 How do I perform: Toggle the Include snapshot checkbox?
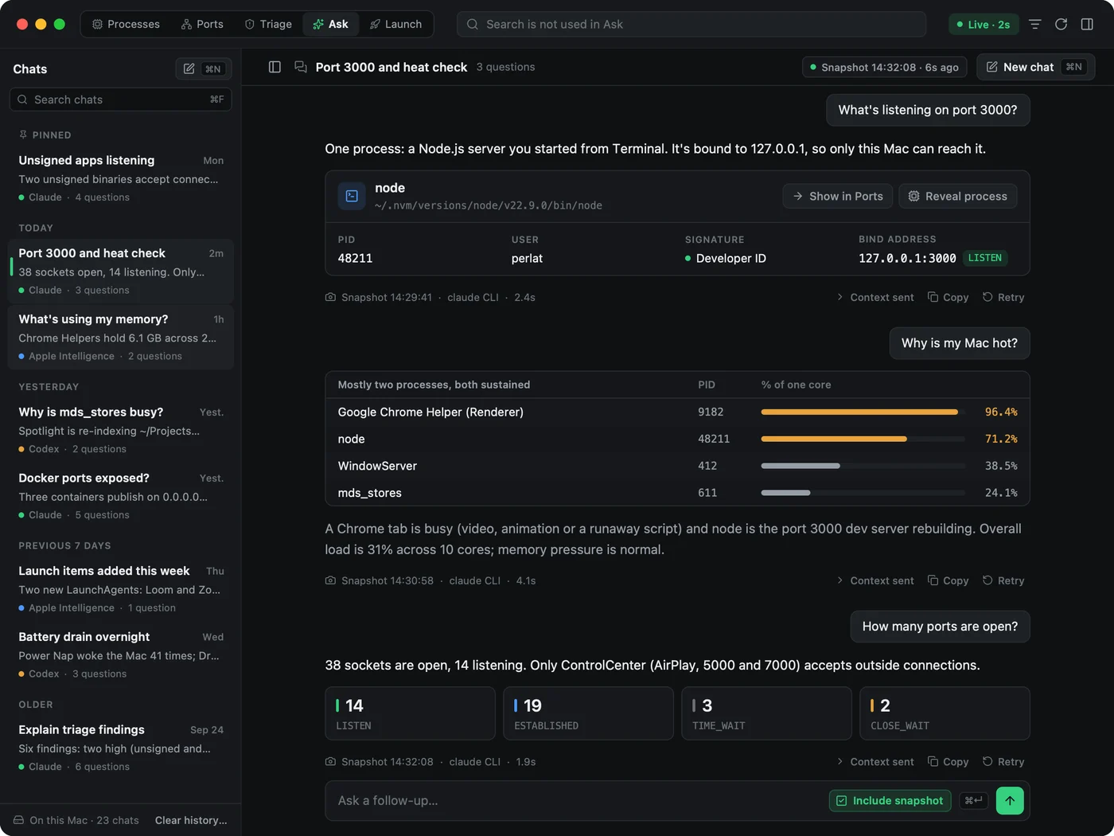[x=890, y=800]
